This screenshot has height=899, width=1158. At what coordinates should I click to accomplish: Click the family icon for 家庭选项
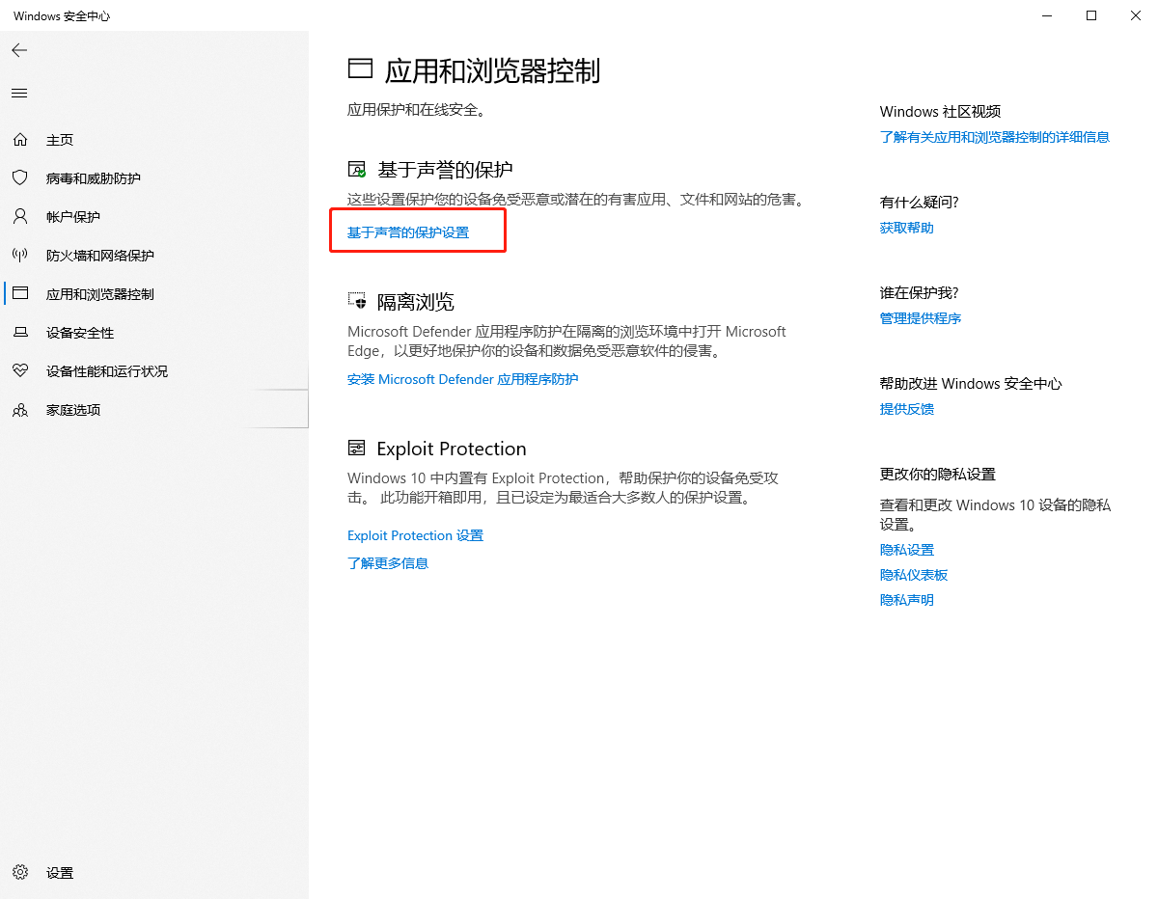pyautogui.click(x=19, y=410)
